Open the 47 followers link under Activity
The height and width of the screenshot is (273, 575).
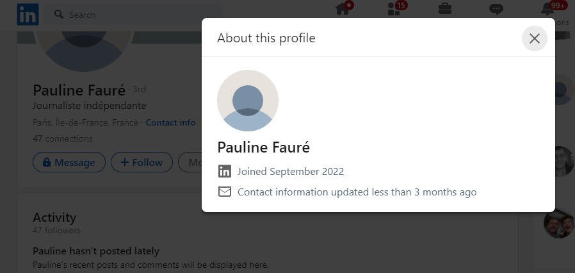[x=56, y=231]
